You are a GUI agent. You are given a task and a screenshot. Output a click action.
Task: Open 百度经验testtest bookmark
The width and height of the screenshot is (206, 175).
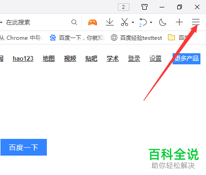pyautogui.click(x=136, y=38)
